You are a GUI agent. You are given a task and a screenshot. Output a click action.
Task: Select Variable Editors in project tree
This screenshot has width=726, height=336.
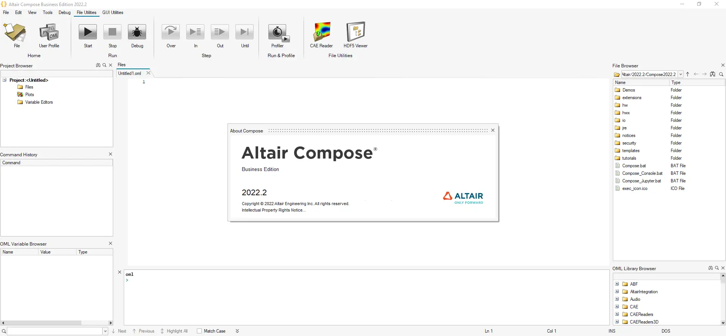point(39,102)
